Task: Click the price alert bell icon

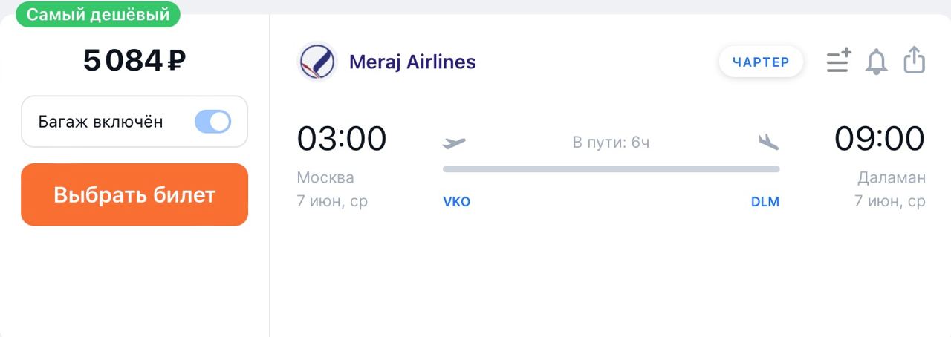Action: (877, 62)
